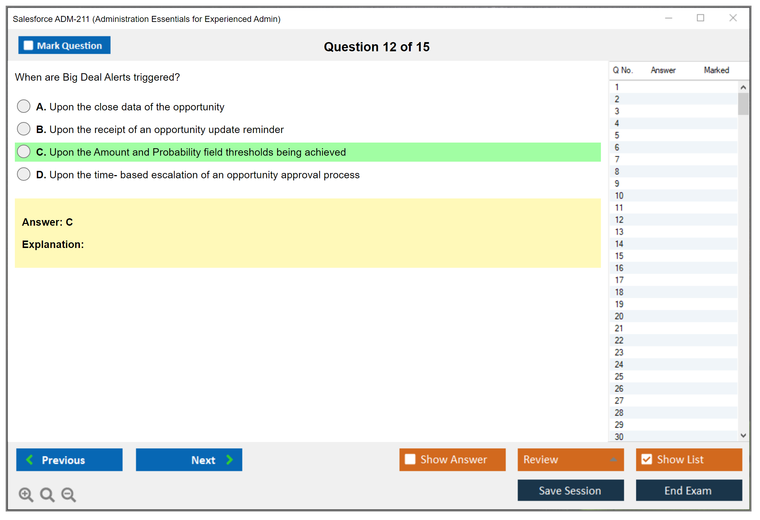Click the green left arrow on Previous
760x520 pixels.
30,460
